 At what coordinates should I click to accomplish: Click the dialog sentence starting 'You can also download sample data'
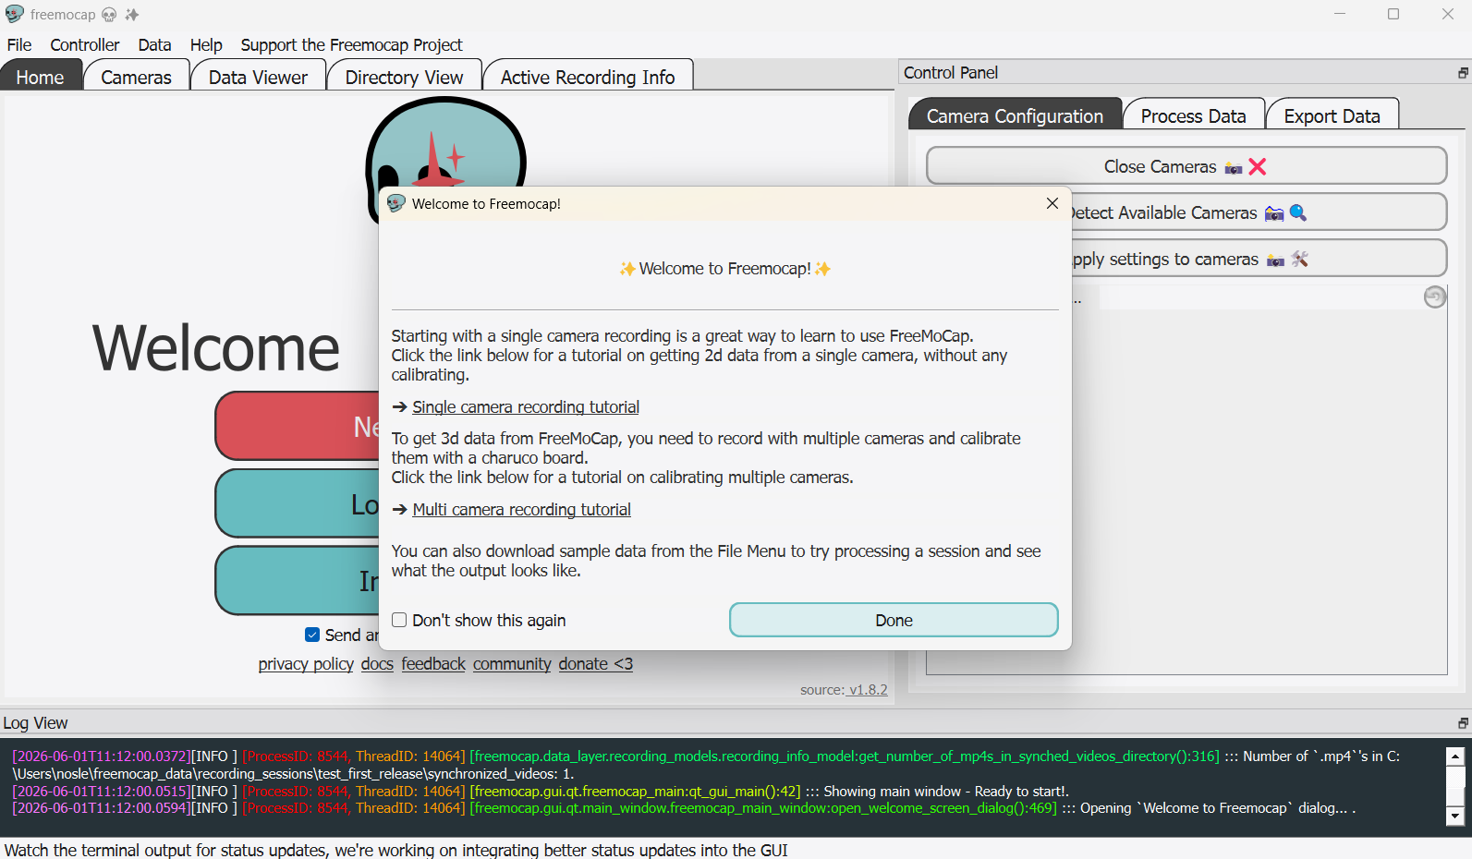[x=716, y=561]
